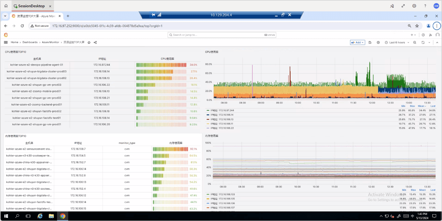This screenshot has width=442, height=221.
Task: Open the refresh interval dropdown arrow
Action: (429, 42)
